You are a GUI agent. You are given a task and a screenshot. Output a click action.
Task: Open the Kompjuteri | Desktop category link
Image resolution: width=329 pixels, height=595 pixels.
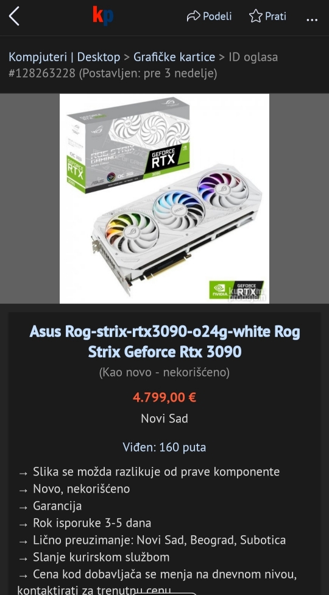tap(65, 57)
